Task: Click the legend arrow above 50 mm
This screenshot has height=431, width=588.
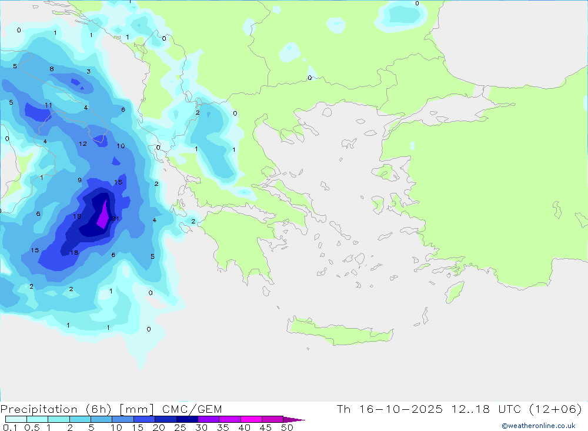Action: (293, 419)
